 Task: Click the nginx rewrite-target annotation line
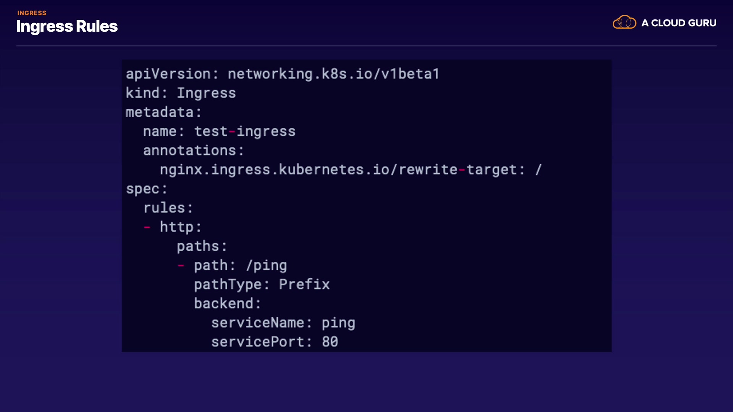350,170
